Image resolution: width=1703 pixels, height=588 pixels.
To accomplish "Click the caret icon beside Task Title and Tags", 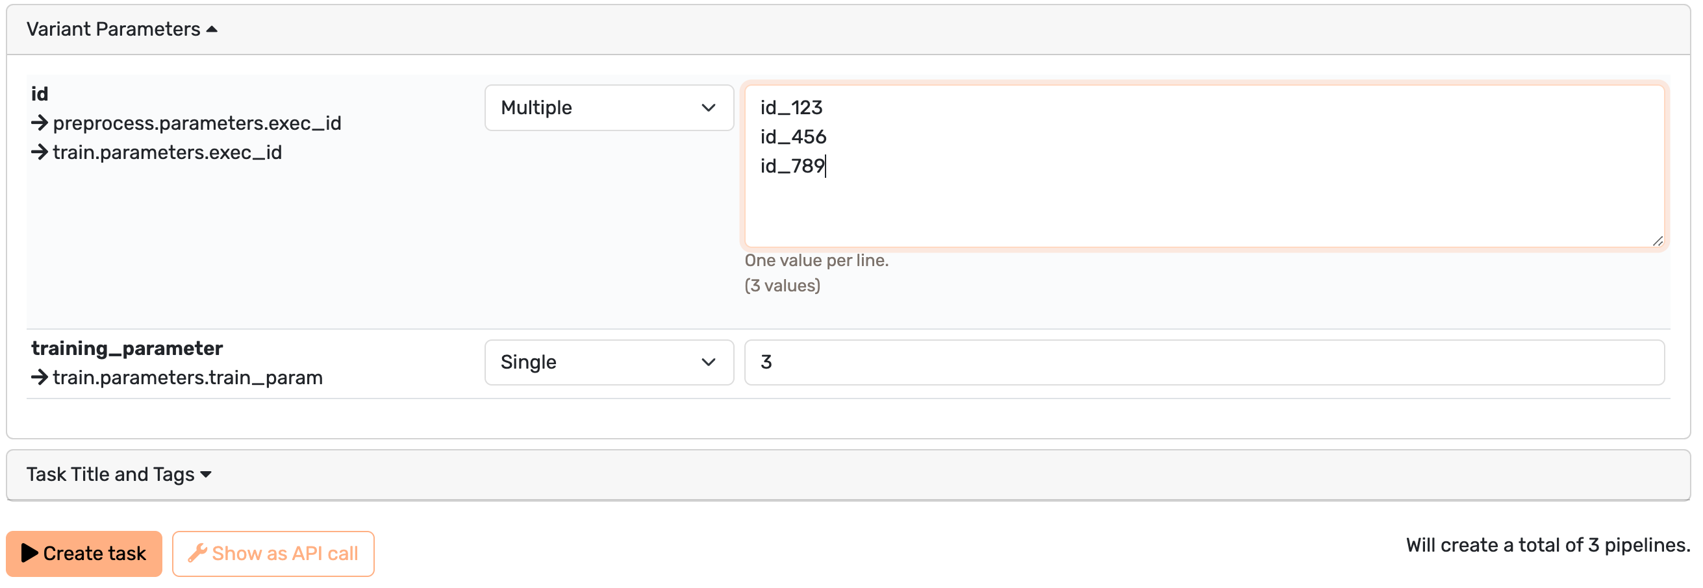I will (x=206, y=475).
